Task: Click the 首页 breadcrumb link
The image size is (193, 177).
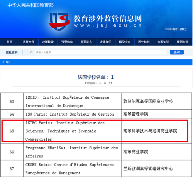Action: pyautogui.click(x=8, y=62)
